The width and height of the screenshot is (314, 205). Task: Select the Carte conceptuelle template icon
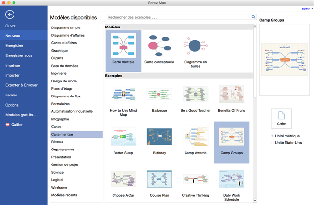tap(159, 46)
